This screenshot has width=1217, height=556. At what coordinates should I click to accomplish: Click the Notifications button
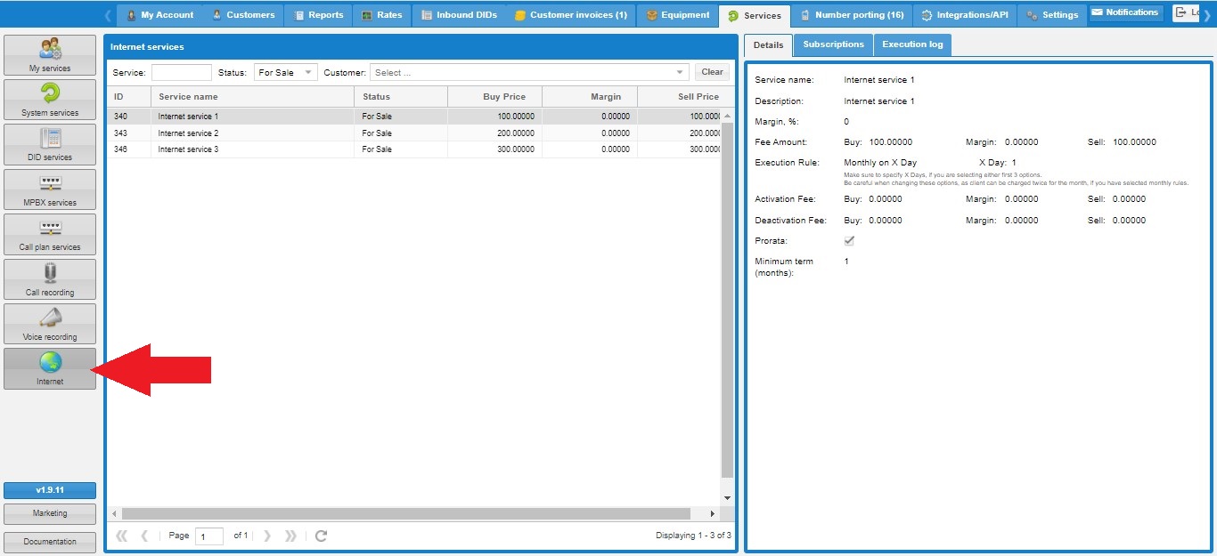1125,13
